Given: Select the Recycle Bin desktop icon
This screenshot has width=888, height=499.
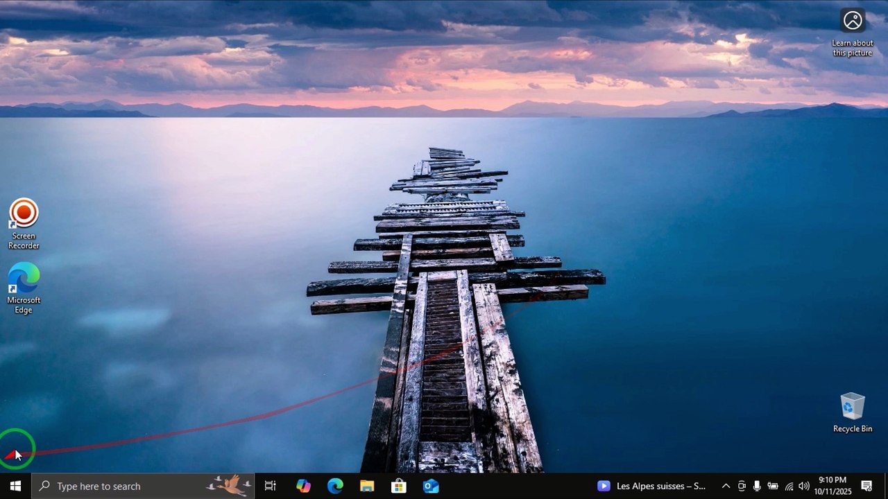Looking at the screenshot, I should pyautogui.click(x=853, y=413).
